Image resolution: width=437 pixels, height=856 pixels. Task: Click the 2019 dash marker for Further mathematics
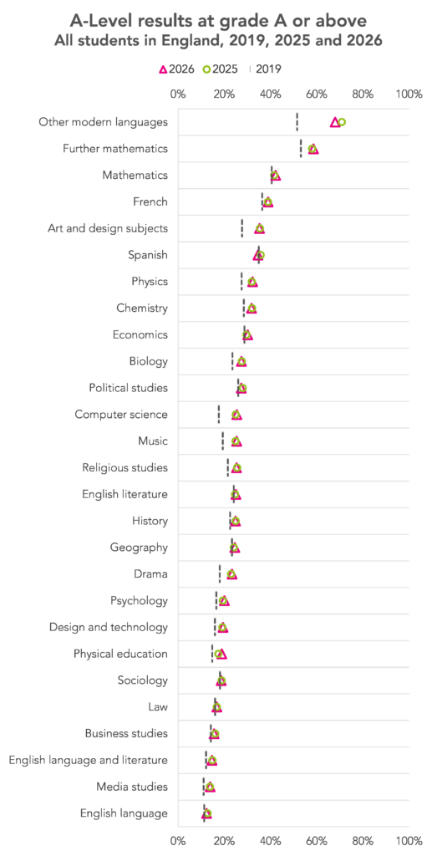click(301, 149)
